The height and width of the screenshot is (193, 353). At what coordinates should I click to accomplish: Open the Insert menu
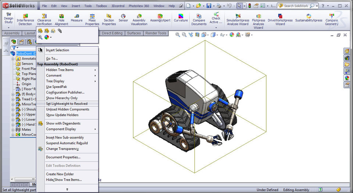76,6
